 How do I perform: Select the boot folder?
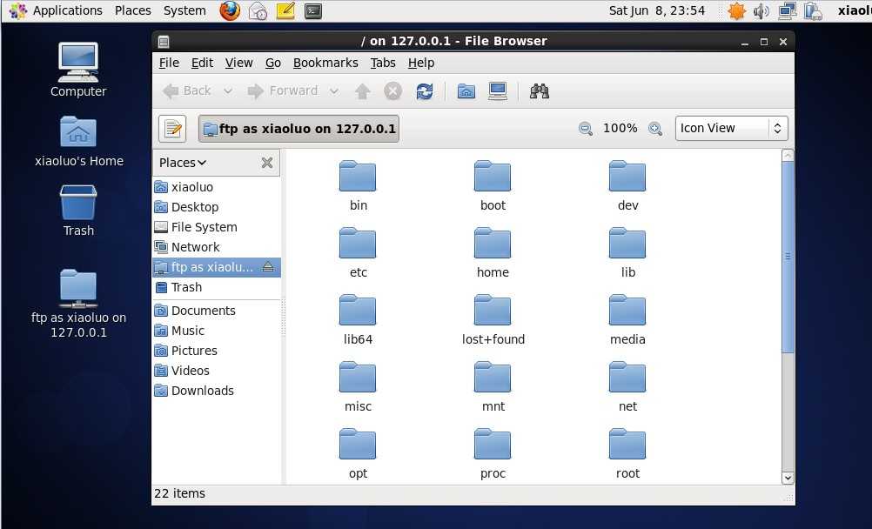tap(493, 186)
